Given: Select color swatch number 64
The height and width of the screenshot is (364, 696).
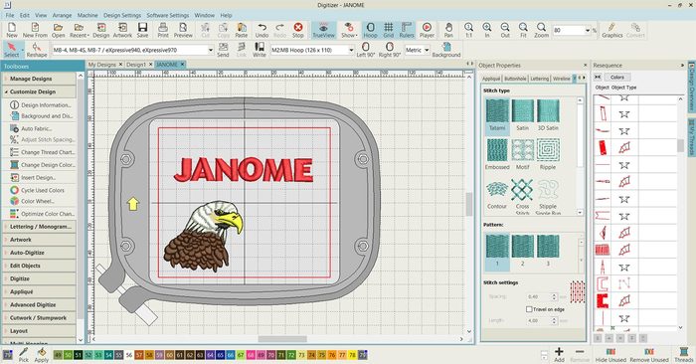Looking at the screenshot, I should pyautogui.click(x=210, y=355).
